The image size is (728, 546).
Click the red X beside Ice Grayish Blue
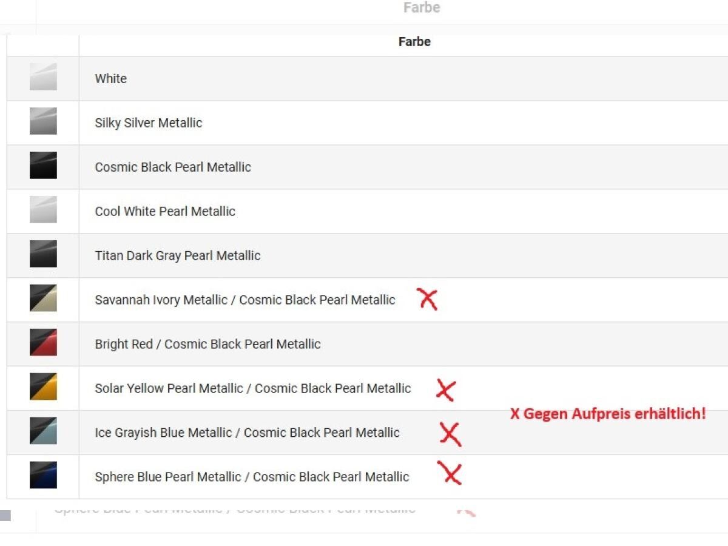450,434
